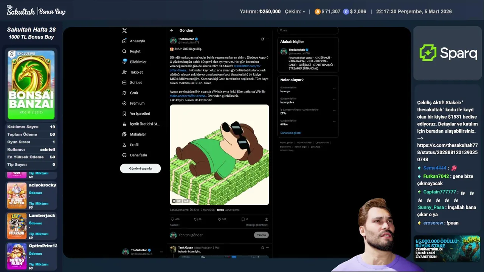
Task: Click the #füze trending topic
Action: click(284, 124)
